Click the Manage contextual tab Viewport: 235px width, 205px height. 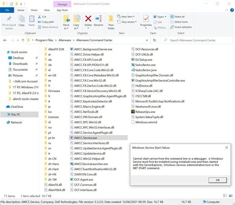point(62,4)
